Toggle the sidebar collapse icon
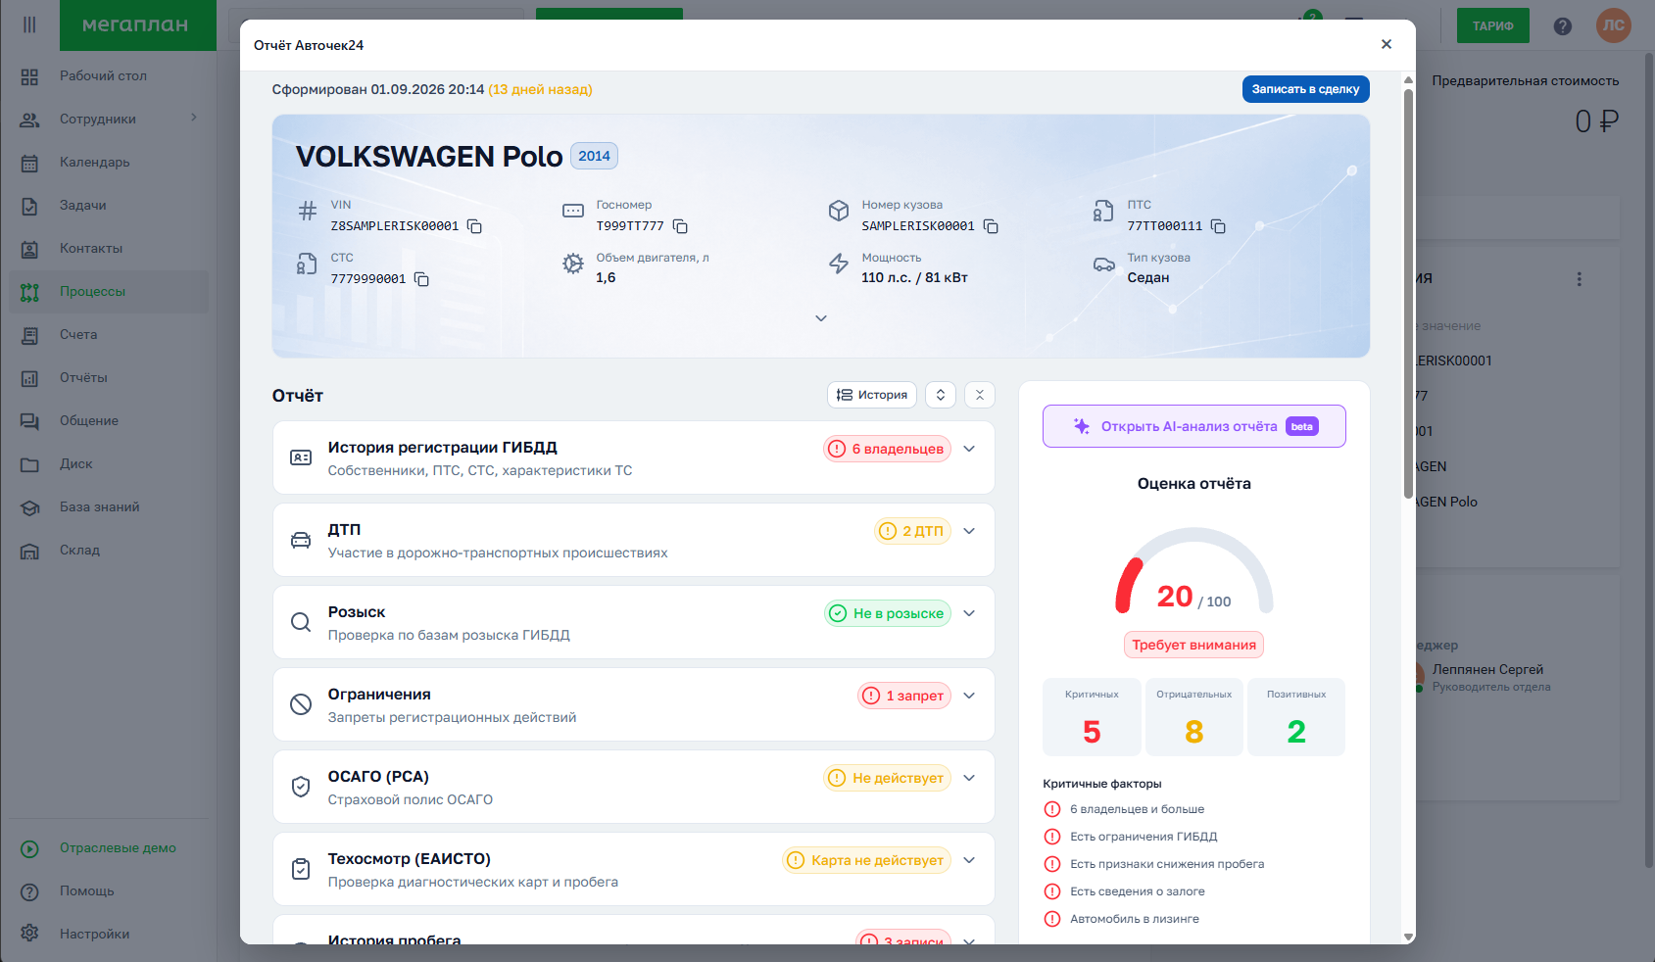 29,24
